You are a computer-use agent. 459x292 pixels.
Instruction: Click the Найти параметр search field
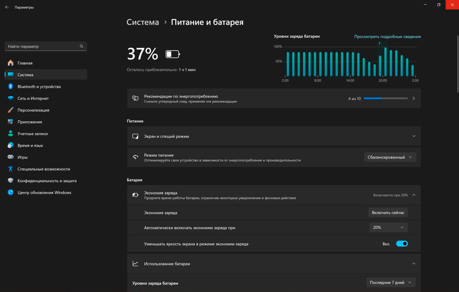[46, 46]
